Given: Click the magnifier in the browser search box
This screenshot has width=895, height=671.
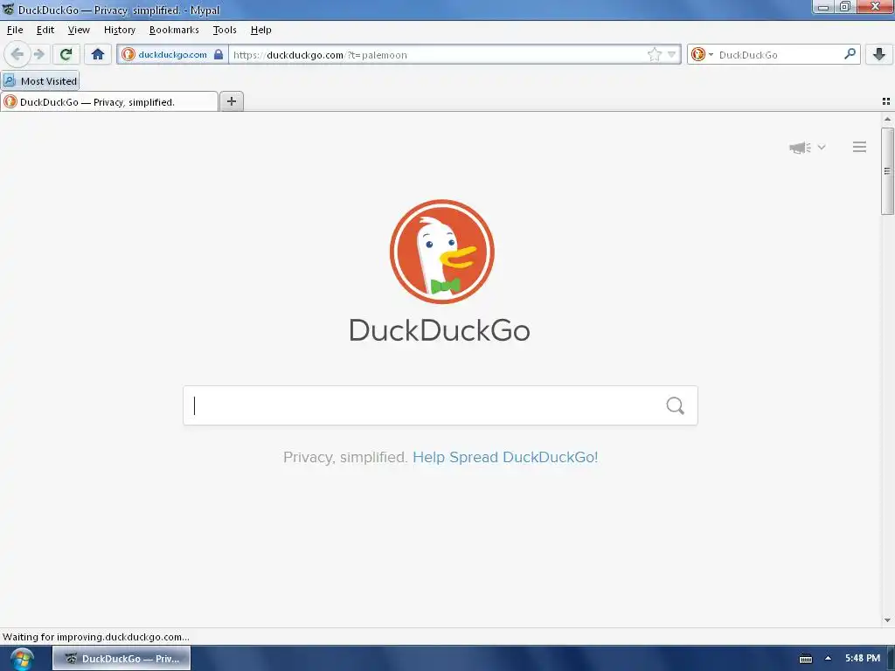Looking at the screenshot, I should (850, 54).
